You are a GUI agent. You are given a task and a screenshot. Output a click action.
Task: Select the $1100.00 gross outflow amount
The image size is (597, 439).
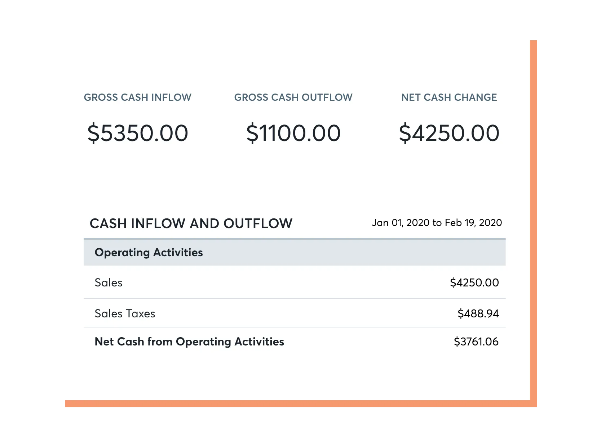click(x=293, y=133)
